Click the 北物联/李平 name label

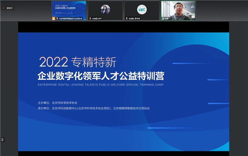click(97, 19)
